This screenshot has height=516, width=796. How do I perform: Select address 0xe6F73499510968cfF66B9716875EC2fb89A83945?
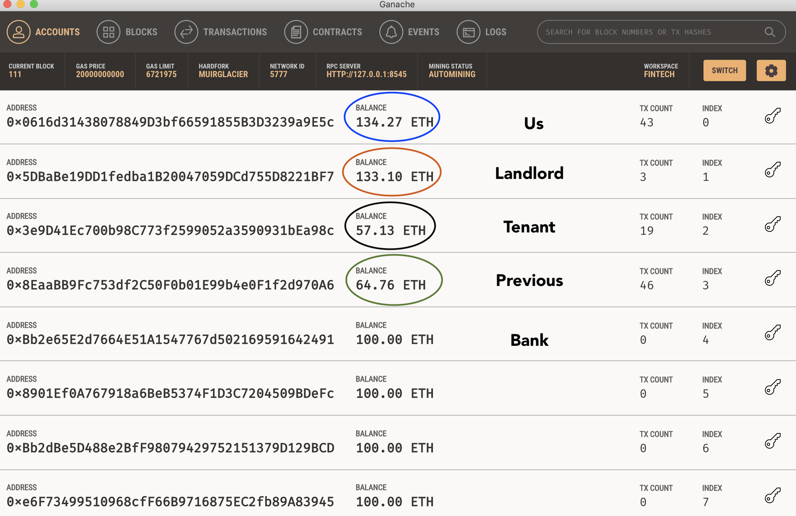170,502
